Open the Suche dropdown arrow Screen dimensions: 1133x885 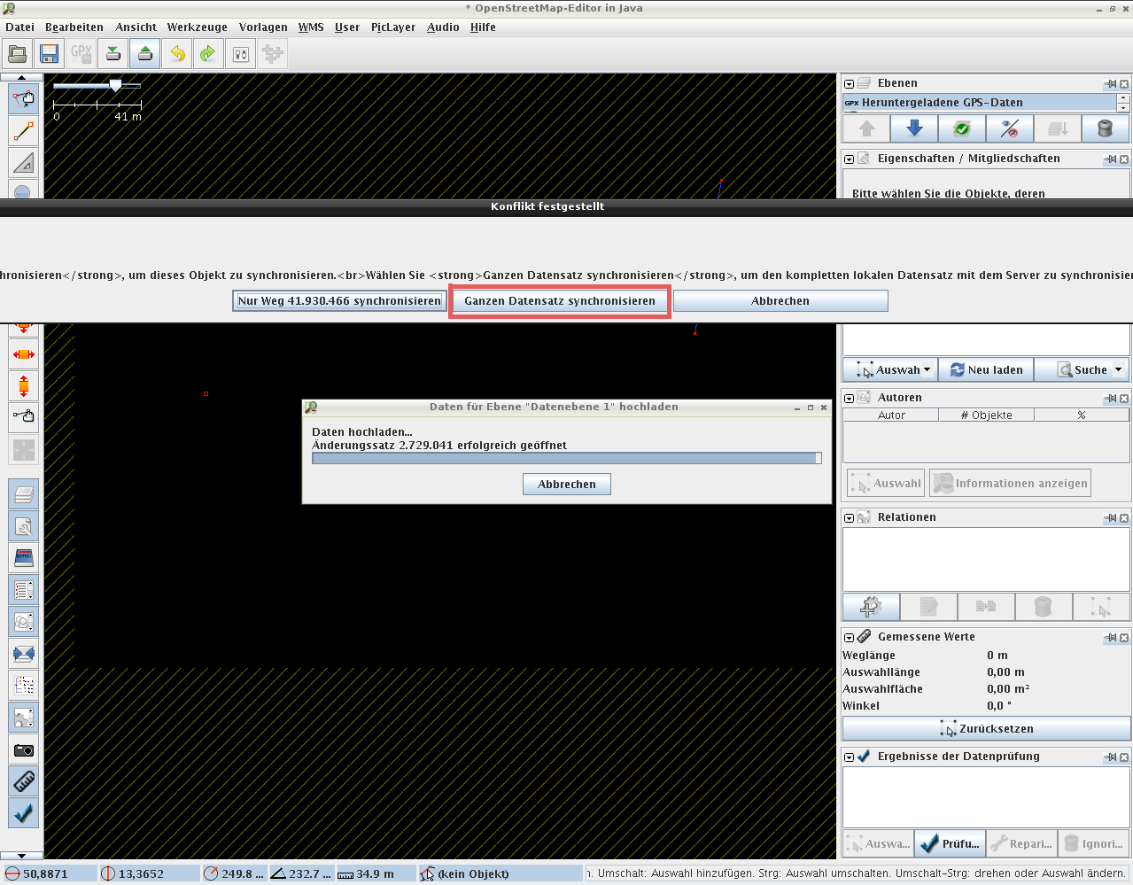1118,370
